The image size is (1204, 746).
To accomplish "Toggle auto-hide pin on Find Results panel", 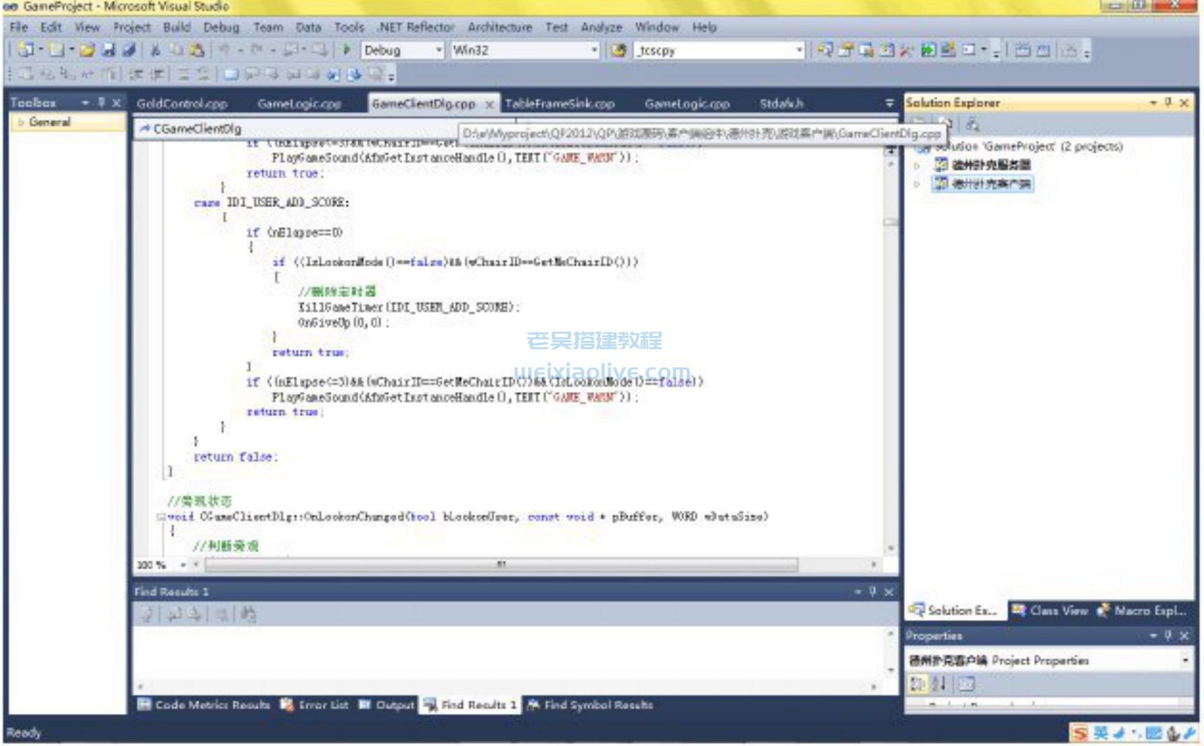I will click(872, 592).
